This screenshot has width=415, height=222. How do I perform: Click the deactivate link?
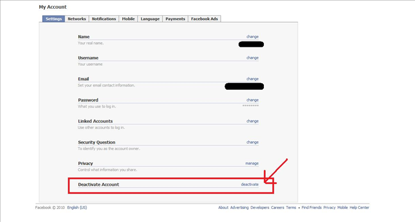(250, 185)
